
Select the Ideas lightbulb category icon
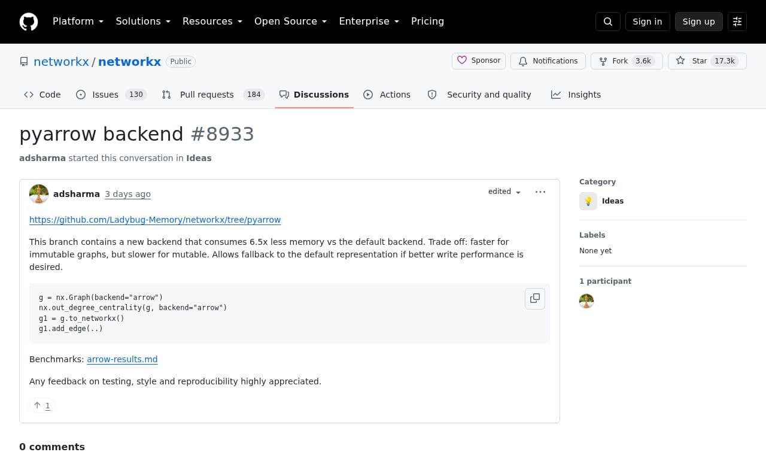(588, 201)
